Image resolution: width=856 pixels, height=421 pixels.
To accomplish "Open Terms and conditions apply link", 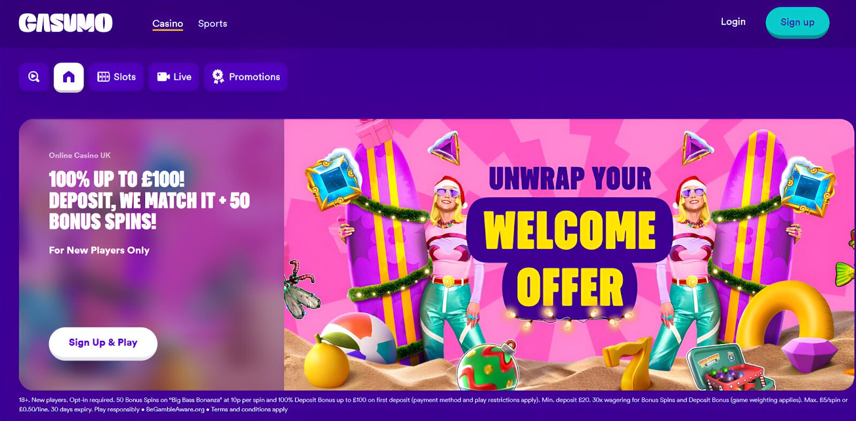I will point(249,409).
